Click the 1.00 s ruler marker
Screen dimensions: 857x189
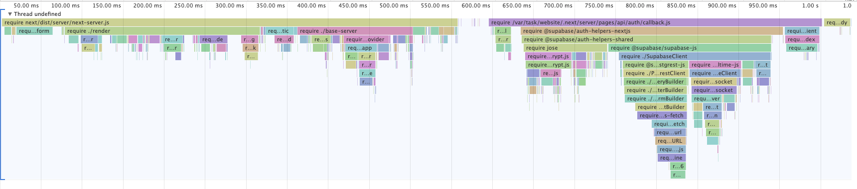click(810, 5)
